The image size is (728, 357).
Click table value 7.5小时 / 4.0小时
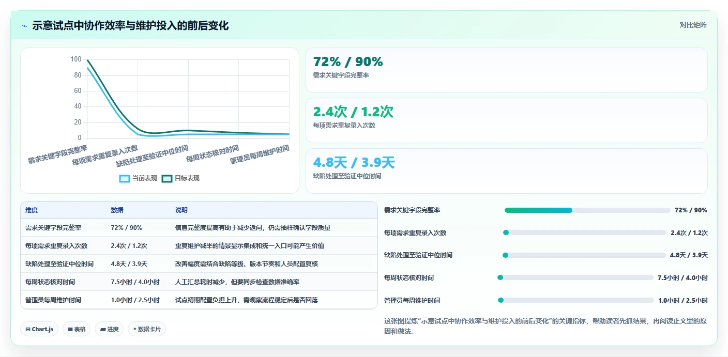coord(135,282)
